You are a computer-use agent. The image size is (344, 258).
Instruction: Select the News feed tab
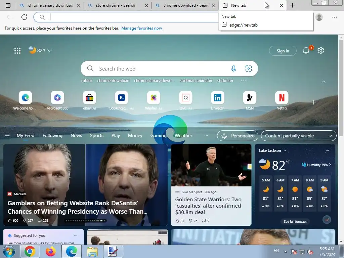click(76, 136)
